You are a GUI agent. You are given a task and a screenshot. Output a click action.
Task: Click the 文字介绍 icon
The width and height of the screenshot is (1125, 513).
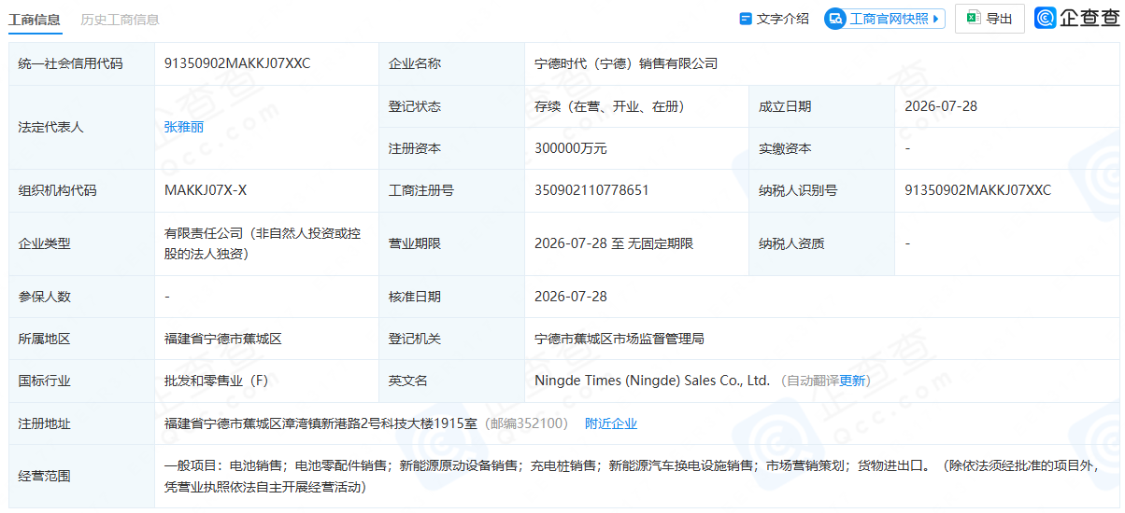coord(746,19)
